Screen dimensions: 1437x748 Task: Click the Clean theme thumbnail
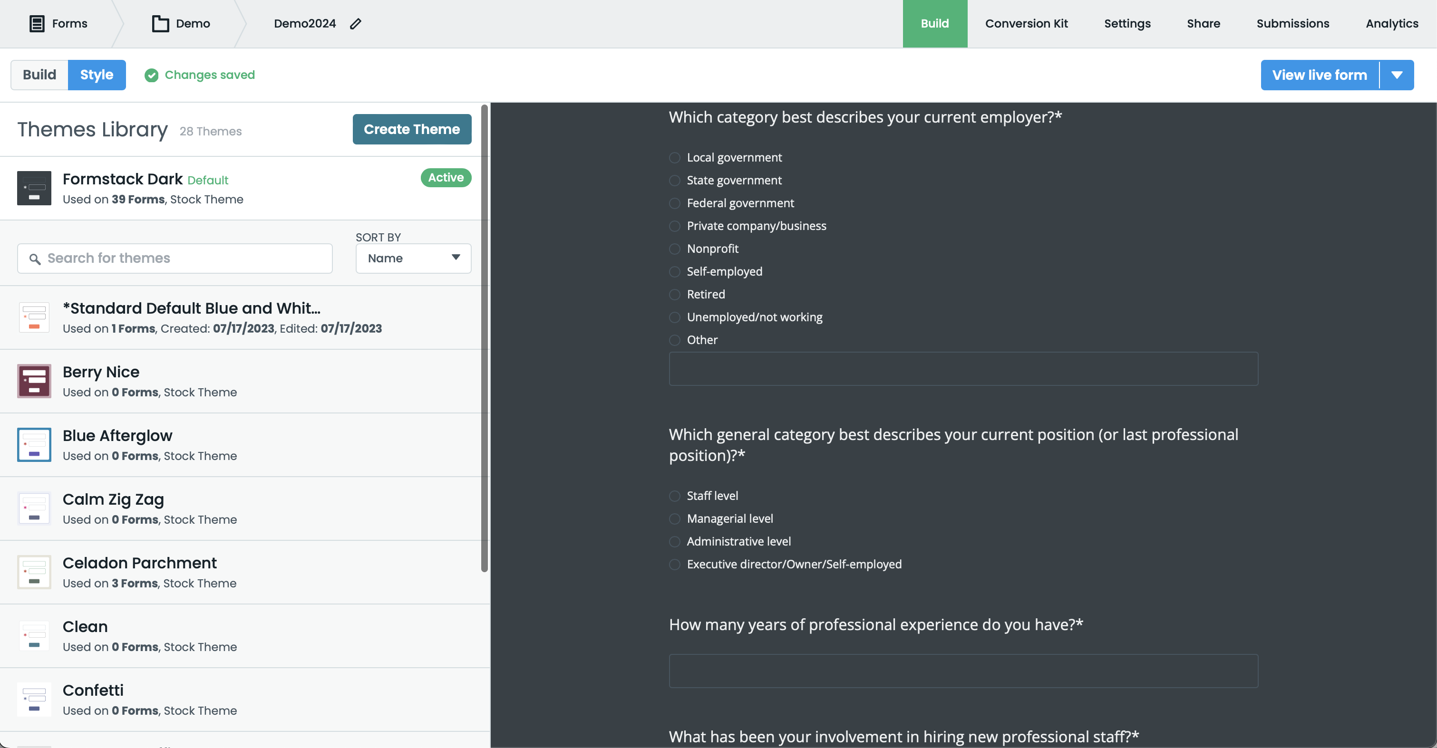[x=34, y=635]
